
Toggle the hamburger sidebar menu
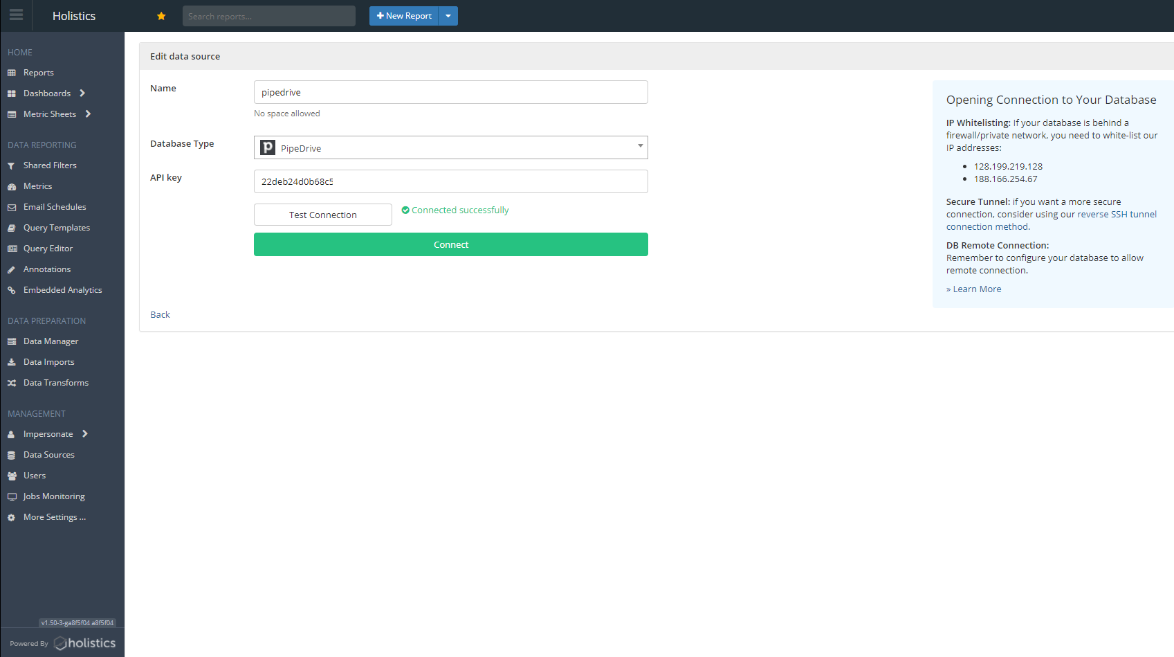click(16, 15)
